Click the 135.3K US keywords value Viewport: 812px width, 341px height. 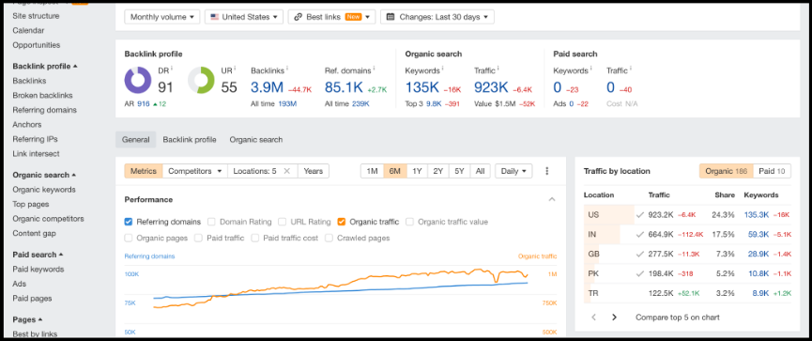[x=757, y=214]
